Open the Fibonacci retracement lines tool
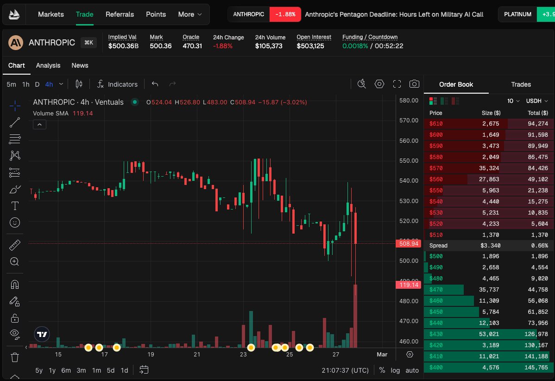This screenshot has height=381, width=555. coord(14,139)
